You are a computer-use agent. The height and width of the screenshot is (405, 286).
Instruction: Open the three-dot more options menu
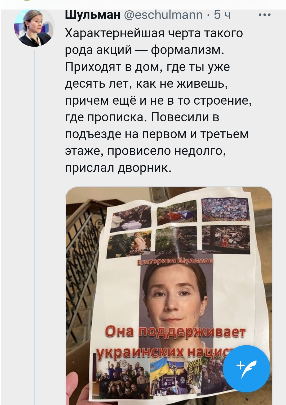coord(265,15)
